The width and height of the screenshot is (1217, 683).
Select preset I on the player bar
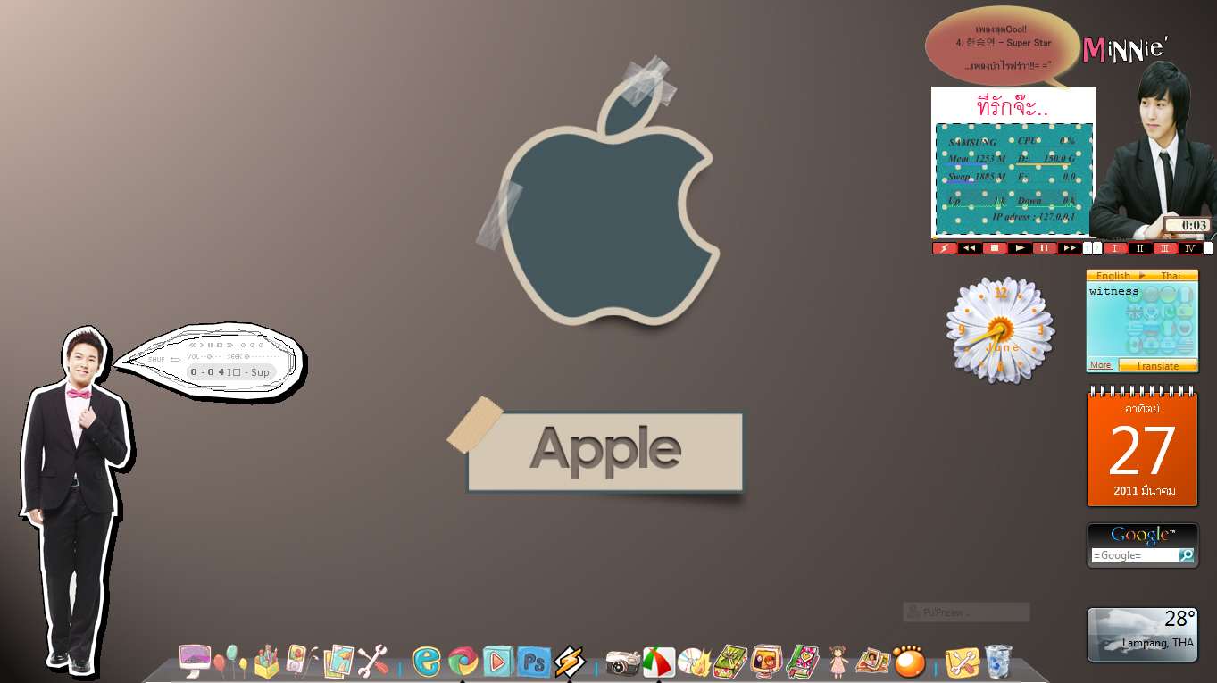pyautogui.click(x=1115, y=248)
